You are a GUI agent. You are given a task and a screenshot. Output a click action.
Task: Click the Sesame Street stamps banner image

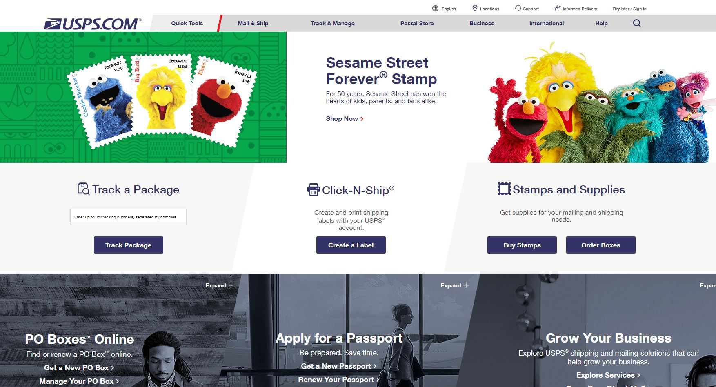[143, 97]
